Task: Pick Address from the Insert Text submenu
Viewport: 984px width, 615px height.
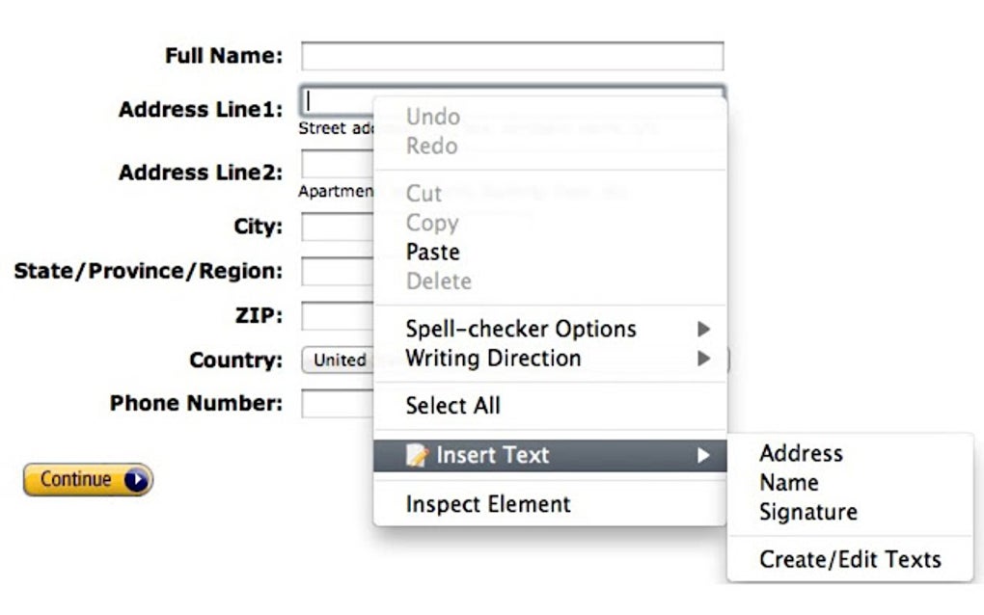Action: click(x=801, y=453)
